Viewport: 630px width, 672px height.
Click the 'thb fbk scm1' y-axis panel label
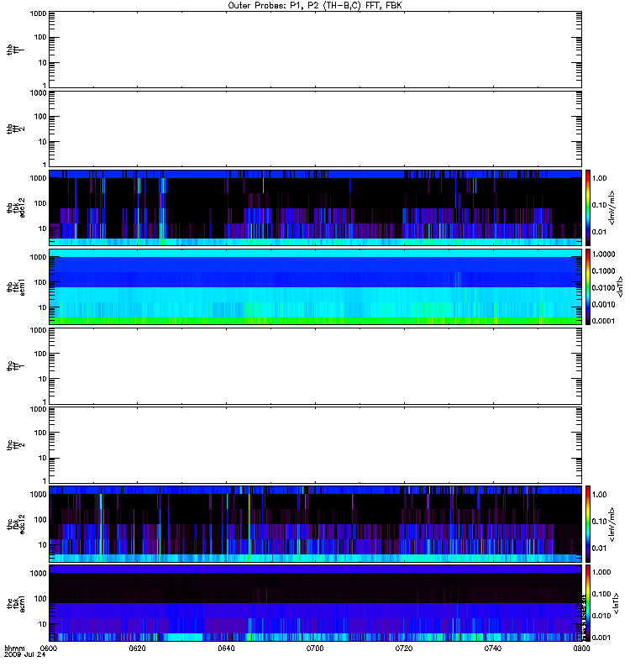15,286
